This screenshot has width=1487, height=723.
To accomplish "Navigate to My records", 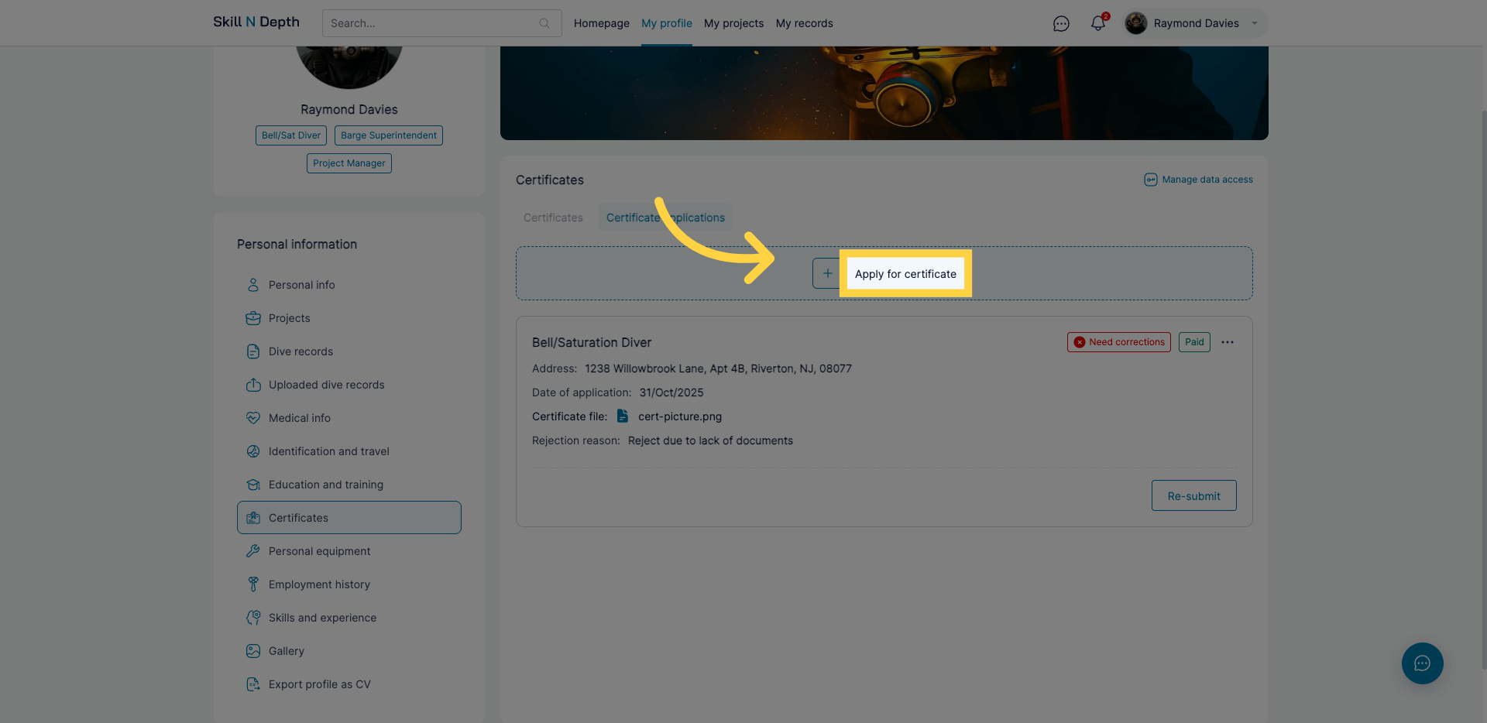I will pyautogui.click(x=804, y=23).
